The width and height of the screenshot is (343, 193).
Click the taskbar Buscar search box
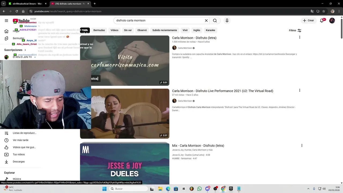pyautogui.click(x=128, y=189)
